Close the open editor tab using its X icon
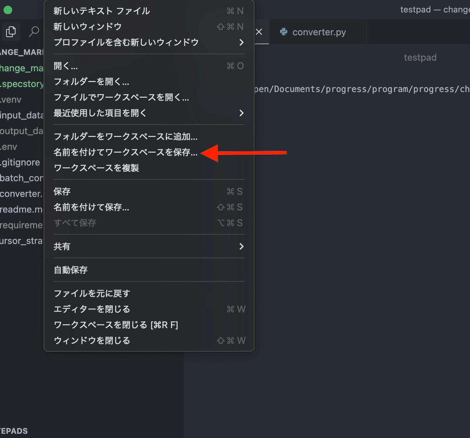This screenshot has height=438, width=470. click(x=260, y=32)
